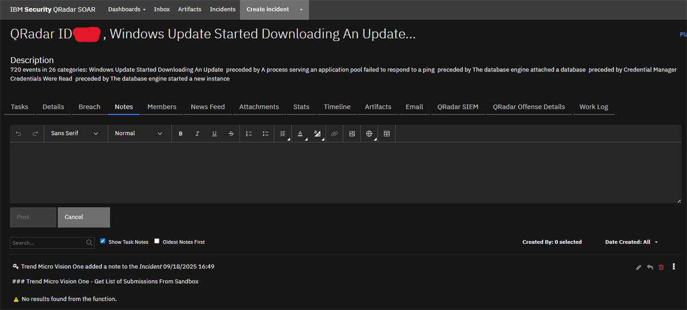
Task: Open the globe language direction menu
Action: [x=369, y=133]
